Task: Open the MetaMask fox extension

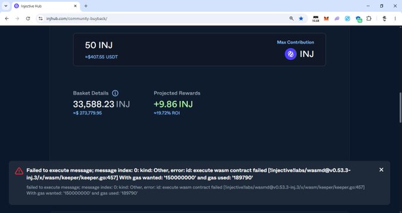Action: pos(326,18)
